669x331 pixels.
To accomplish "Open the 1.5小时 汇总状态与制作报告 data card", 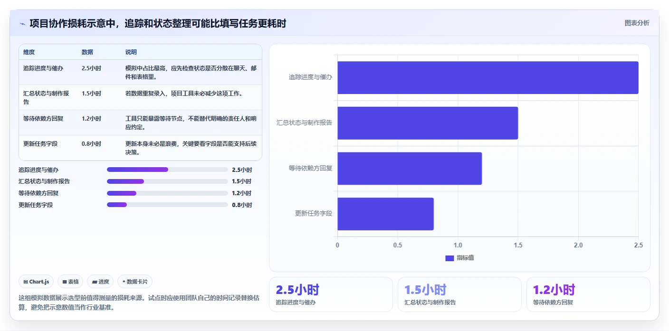I will click(x=459, y=294).
